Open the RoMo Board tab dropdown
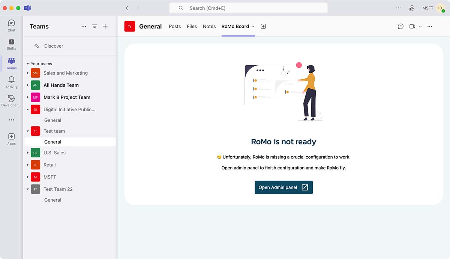Image resolution: width=450 pixels, height=259 pixels. tap(253, 26)
